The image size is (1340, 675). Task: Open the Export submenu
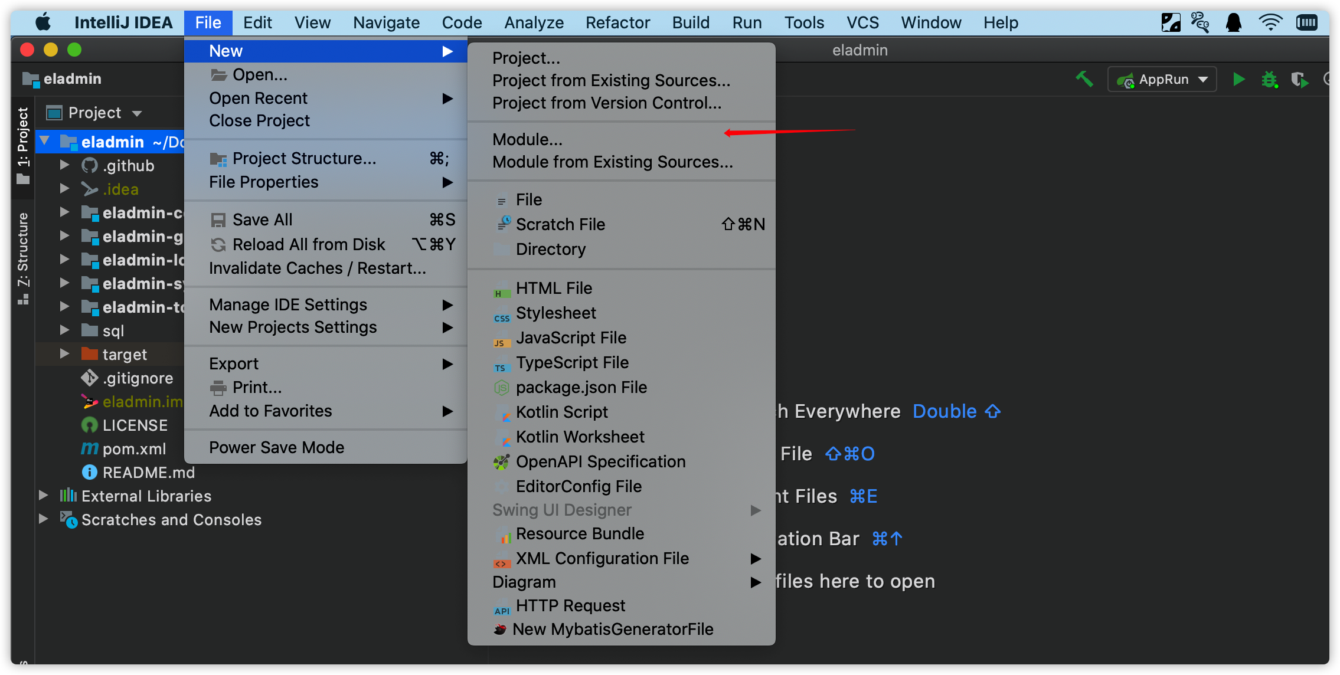click(x=326, y=363)
